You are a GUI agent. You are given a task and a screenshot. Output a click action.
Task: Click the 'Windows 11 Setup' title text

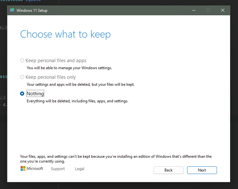click(32, 11)
